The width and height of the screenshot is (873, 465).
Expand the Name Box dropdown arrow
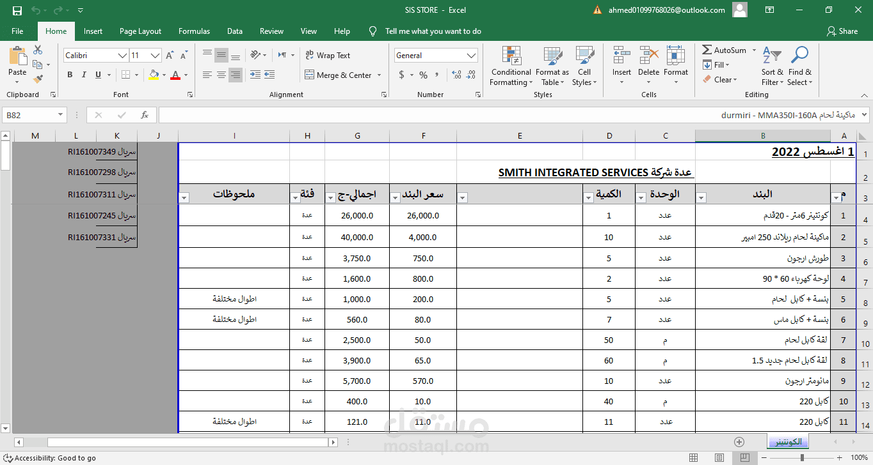pyautogui.click(x=61, y=115)
